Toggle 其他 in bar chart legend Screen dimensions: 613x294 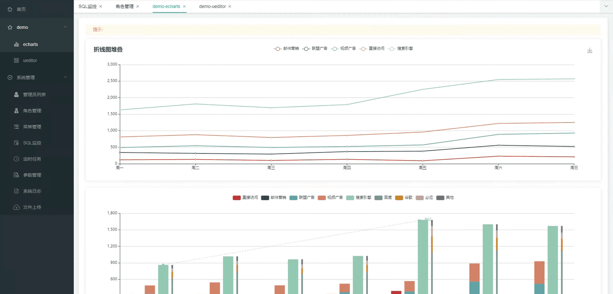tap(445, 198)
